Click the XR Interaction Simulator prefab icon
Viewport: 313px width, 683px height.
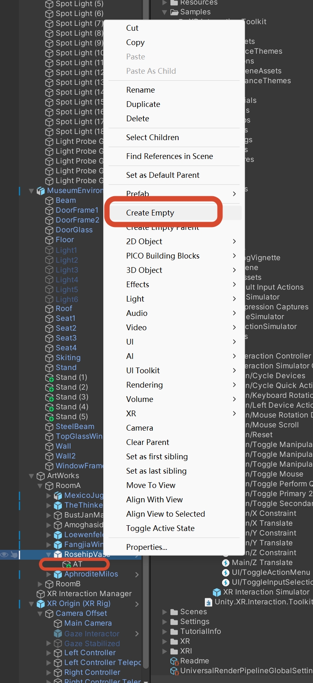(217, 592)
